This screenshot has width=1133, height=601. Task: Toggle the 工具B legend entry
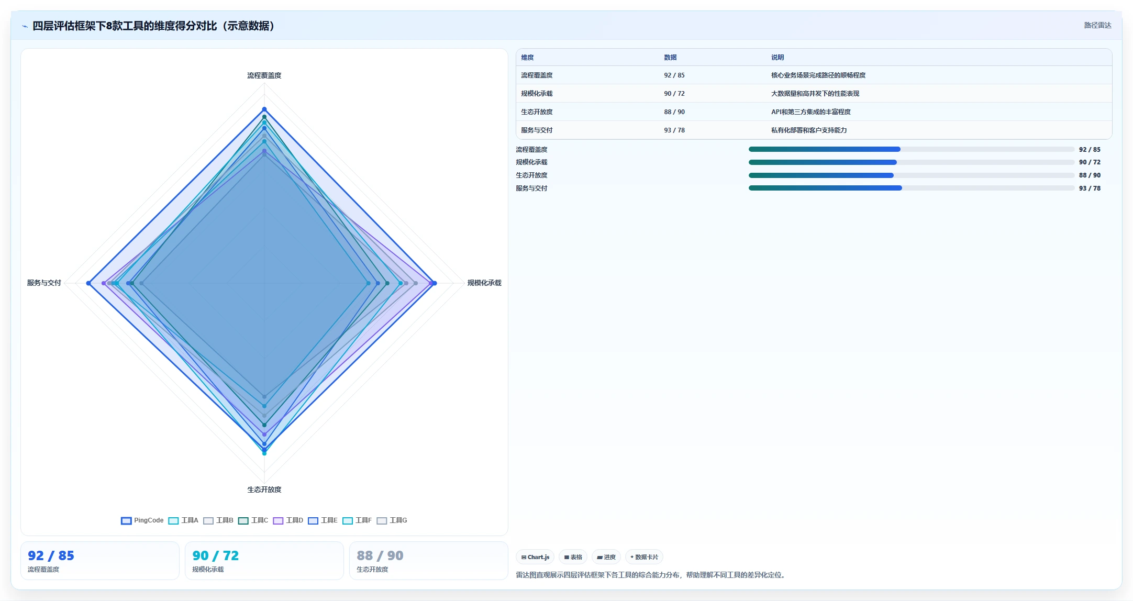tap(218, 520)
